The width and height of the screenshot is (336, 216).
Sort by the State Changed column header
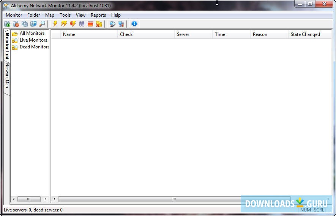310,34
